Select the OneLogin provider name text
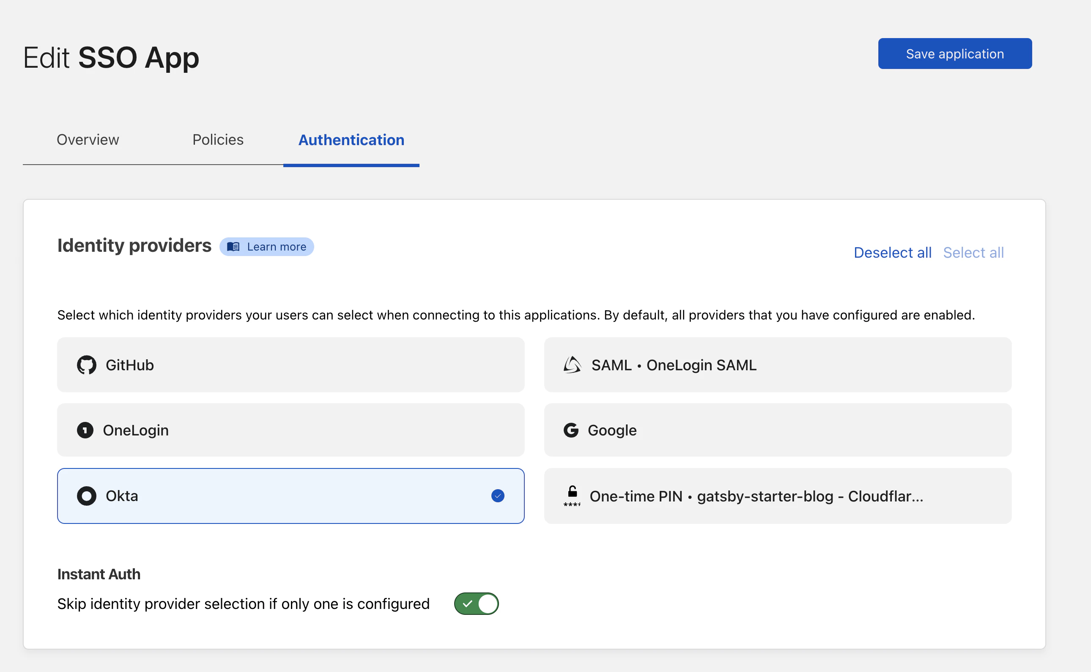1091x672 pixels. pyautogui.click(x=136, y=430)
